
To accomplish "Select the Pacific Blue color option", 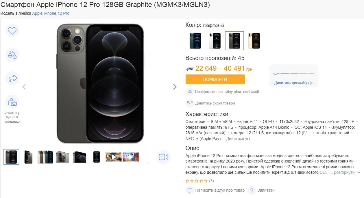I will point(195,41).
